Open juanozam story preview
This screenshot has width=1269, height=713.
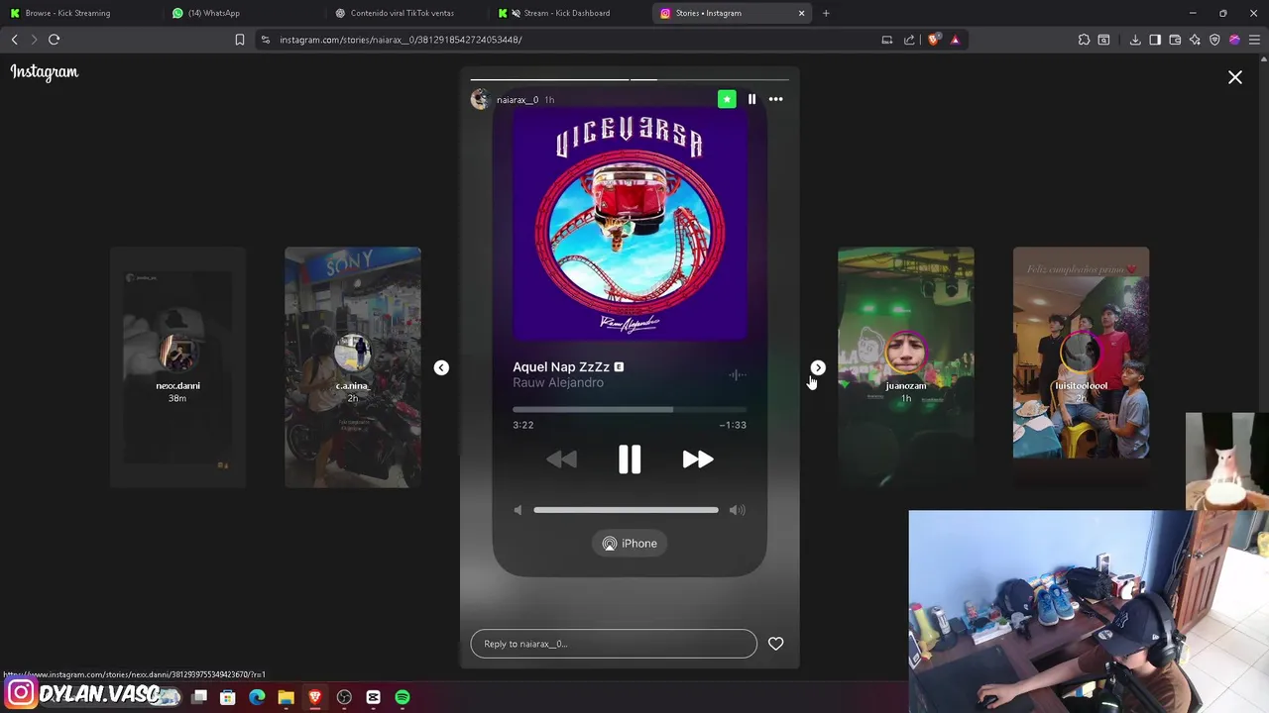(x=906, y=367)
